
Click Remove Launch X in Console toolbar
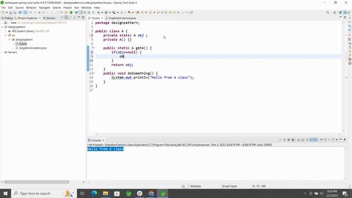(x=289, y=140)
